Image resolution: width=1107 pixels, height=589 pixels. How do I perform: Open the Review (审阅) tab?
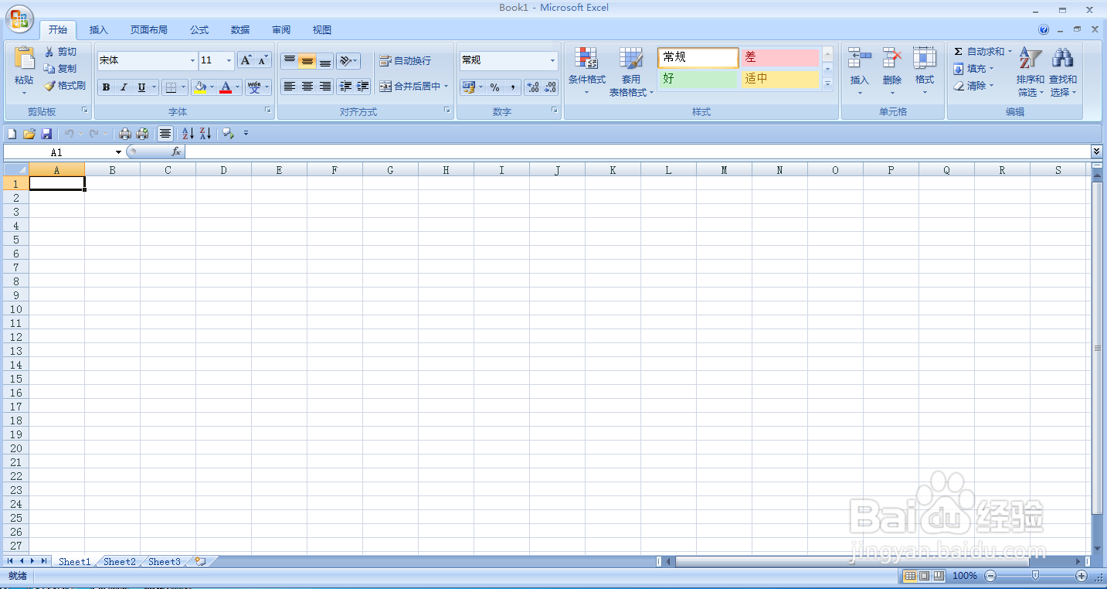pyautogui.click(x=281, y=30)
